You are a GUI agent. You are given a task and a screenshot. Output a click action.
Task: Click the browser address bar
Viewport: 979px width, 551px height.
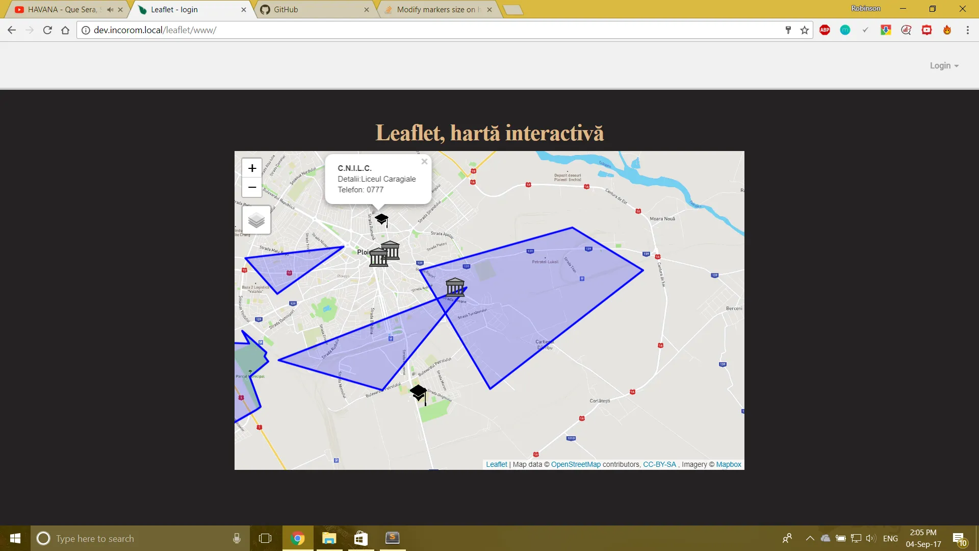click(408, 30)
